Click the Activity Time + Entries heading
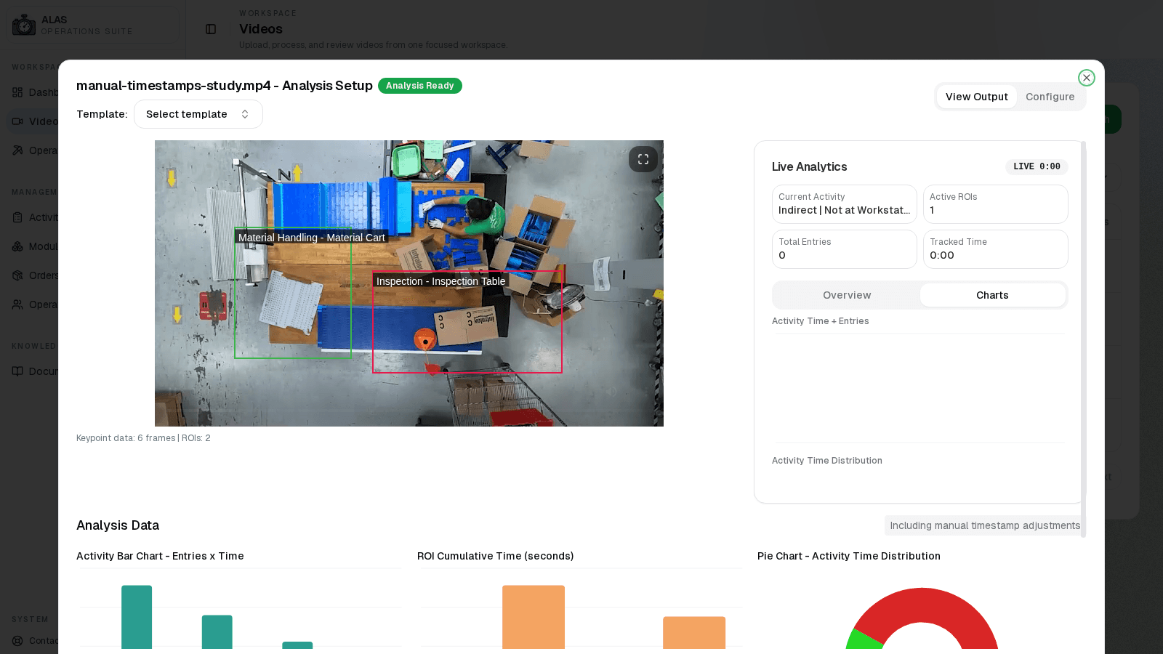 click(820, 321)
